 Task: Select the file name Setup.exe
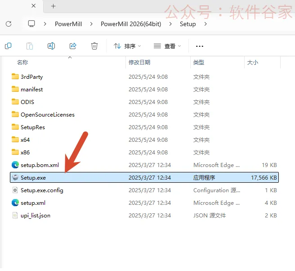tap(33, 178)
